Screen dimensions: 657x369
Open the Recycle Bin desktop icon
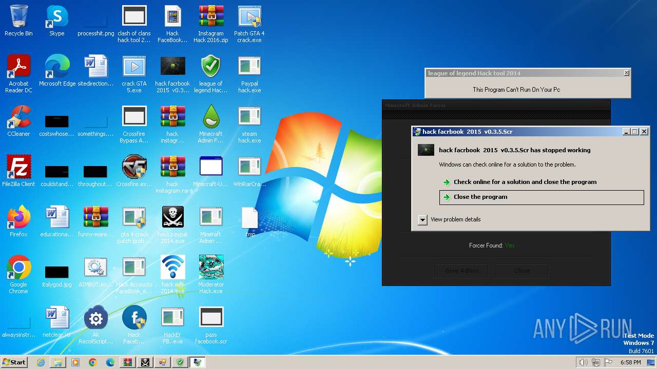[18, 20]
